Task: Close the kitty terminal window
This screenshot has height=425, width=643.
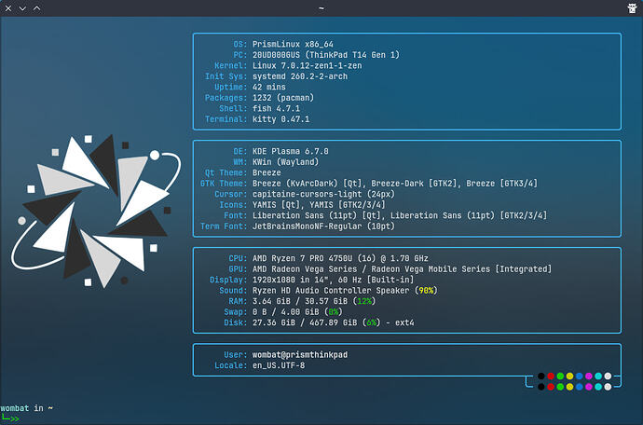Action: [8, 8]
